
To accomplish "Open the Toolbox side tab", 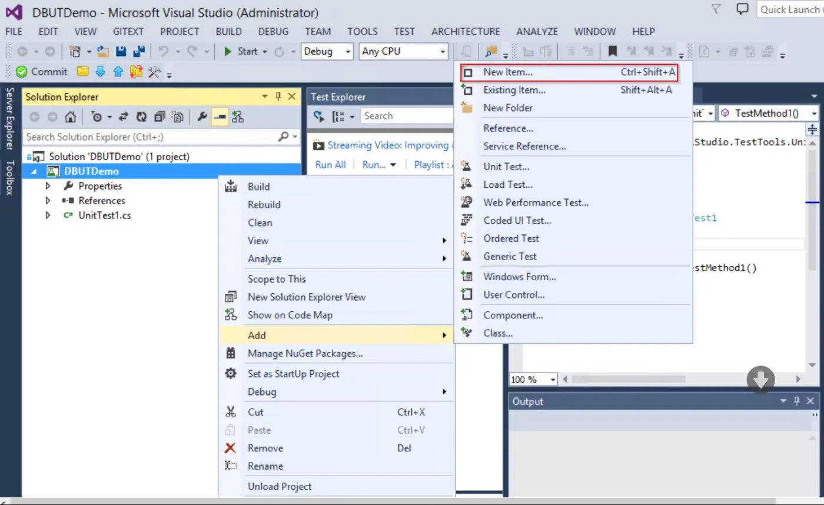I will (x=9, y=177).
